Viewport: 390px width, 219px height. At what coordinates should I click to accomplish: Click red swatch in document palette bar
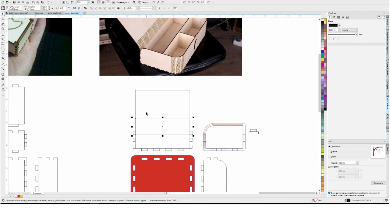point(19,196)
